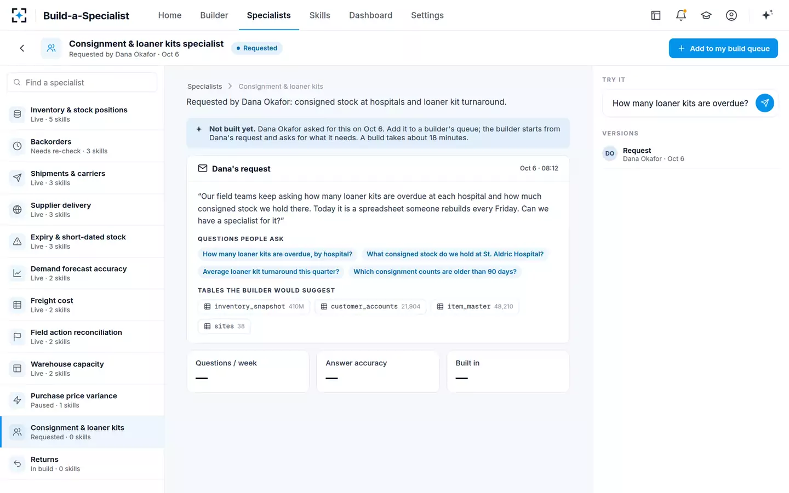
Task: Open the notifications bell
Action: (681, 15)
